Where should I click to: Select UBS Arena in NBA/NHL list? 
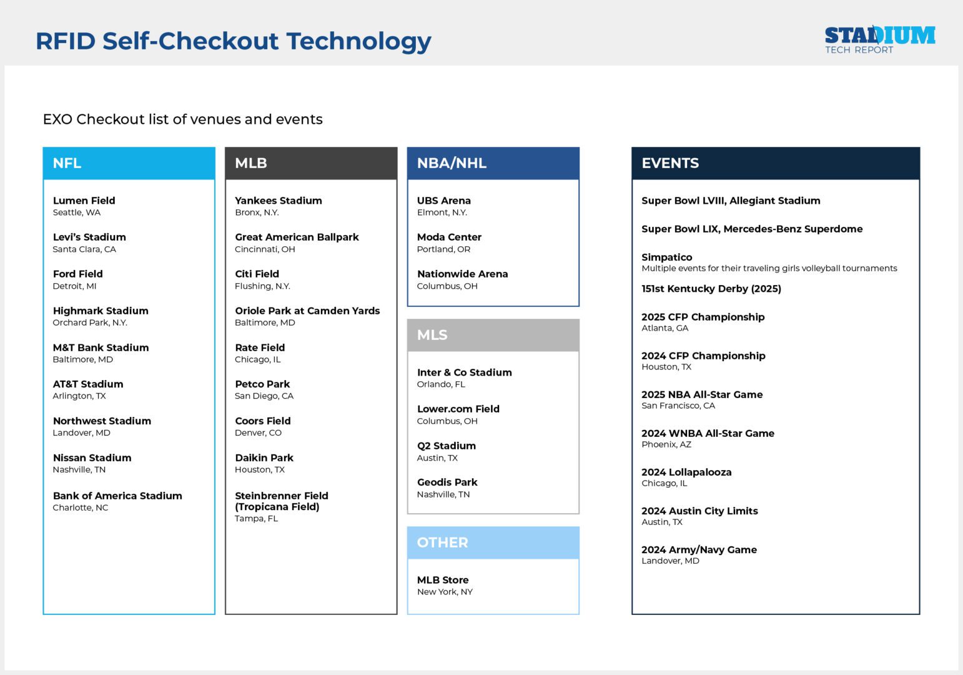443,201
